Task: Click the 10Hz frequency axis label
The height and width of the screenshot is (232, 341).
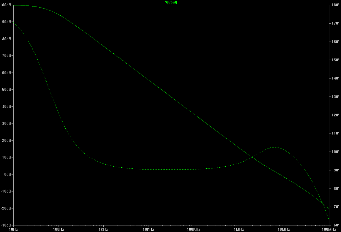Action: pyautogui.click(x=13, y=229)
